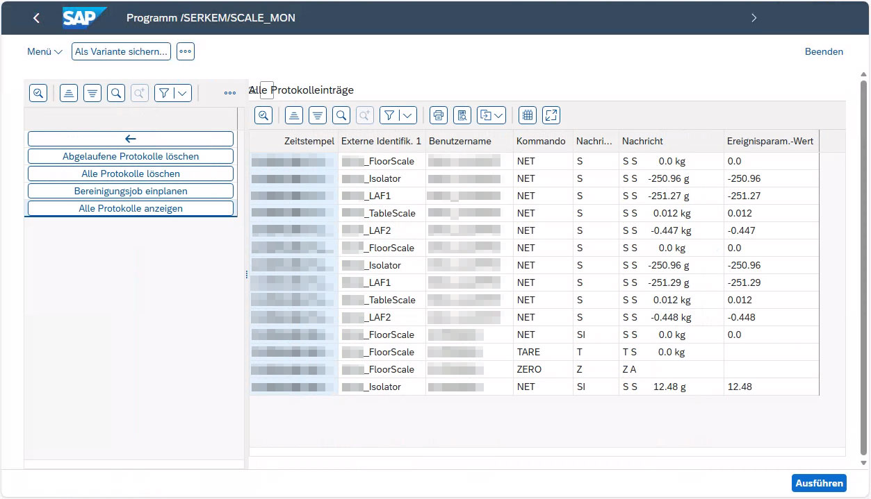Click the Details icon in the log table toolbar
Image resolution: width=871 pixels, height=499 pixels.
pyautogui.click(x=263, y=115)
